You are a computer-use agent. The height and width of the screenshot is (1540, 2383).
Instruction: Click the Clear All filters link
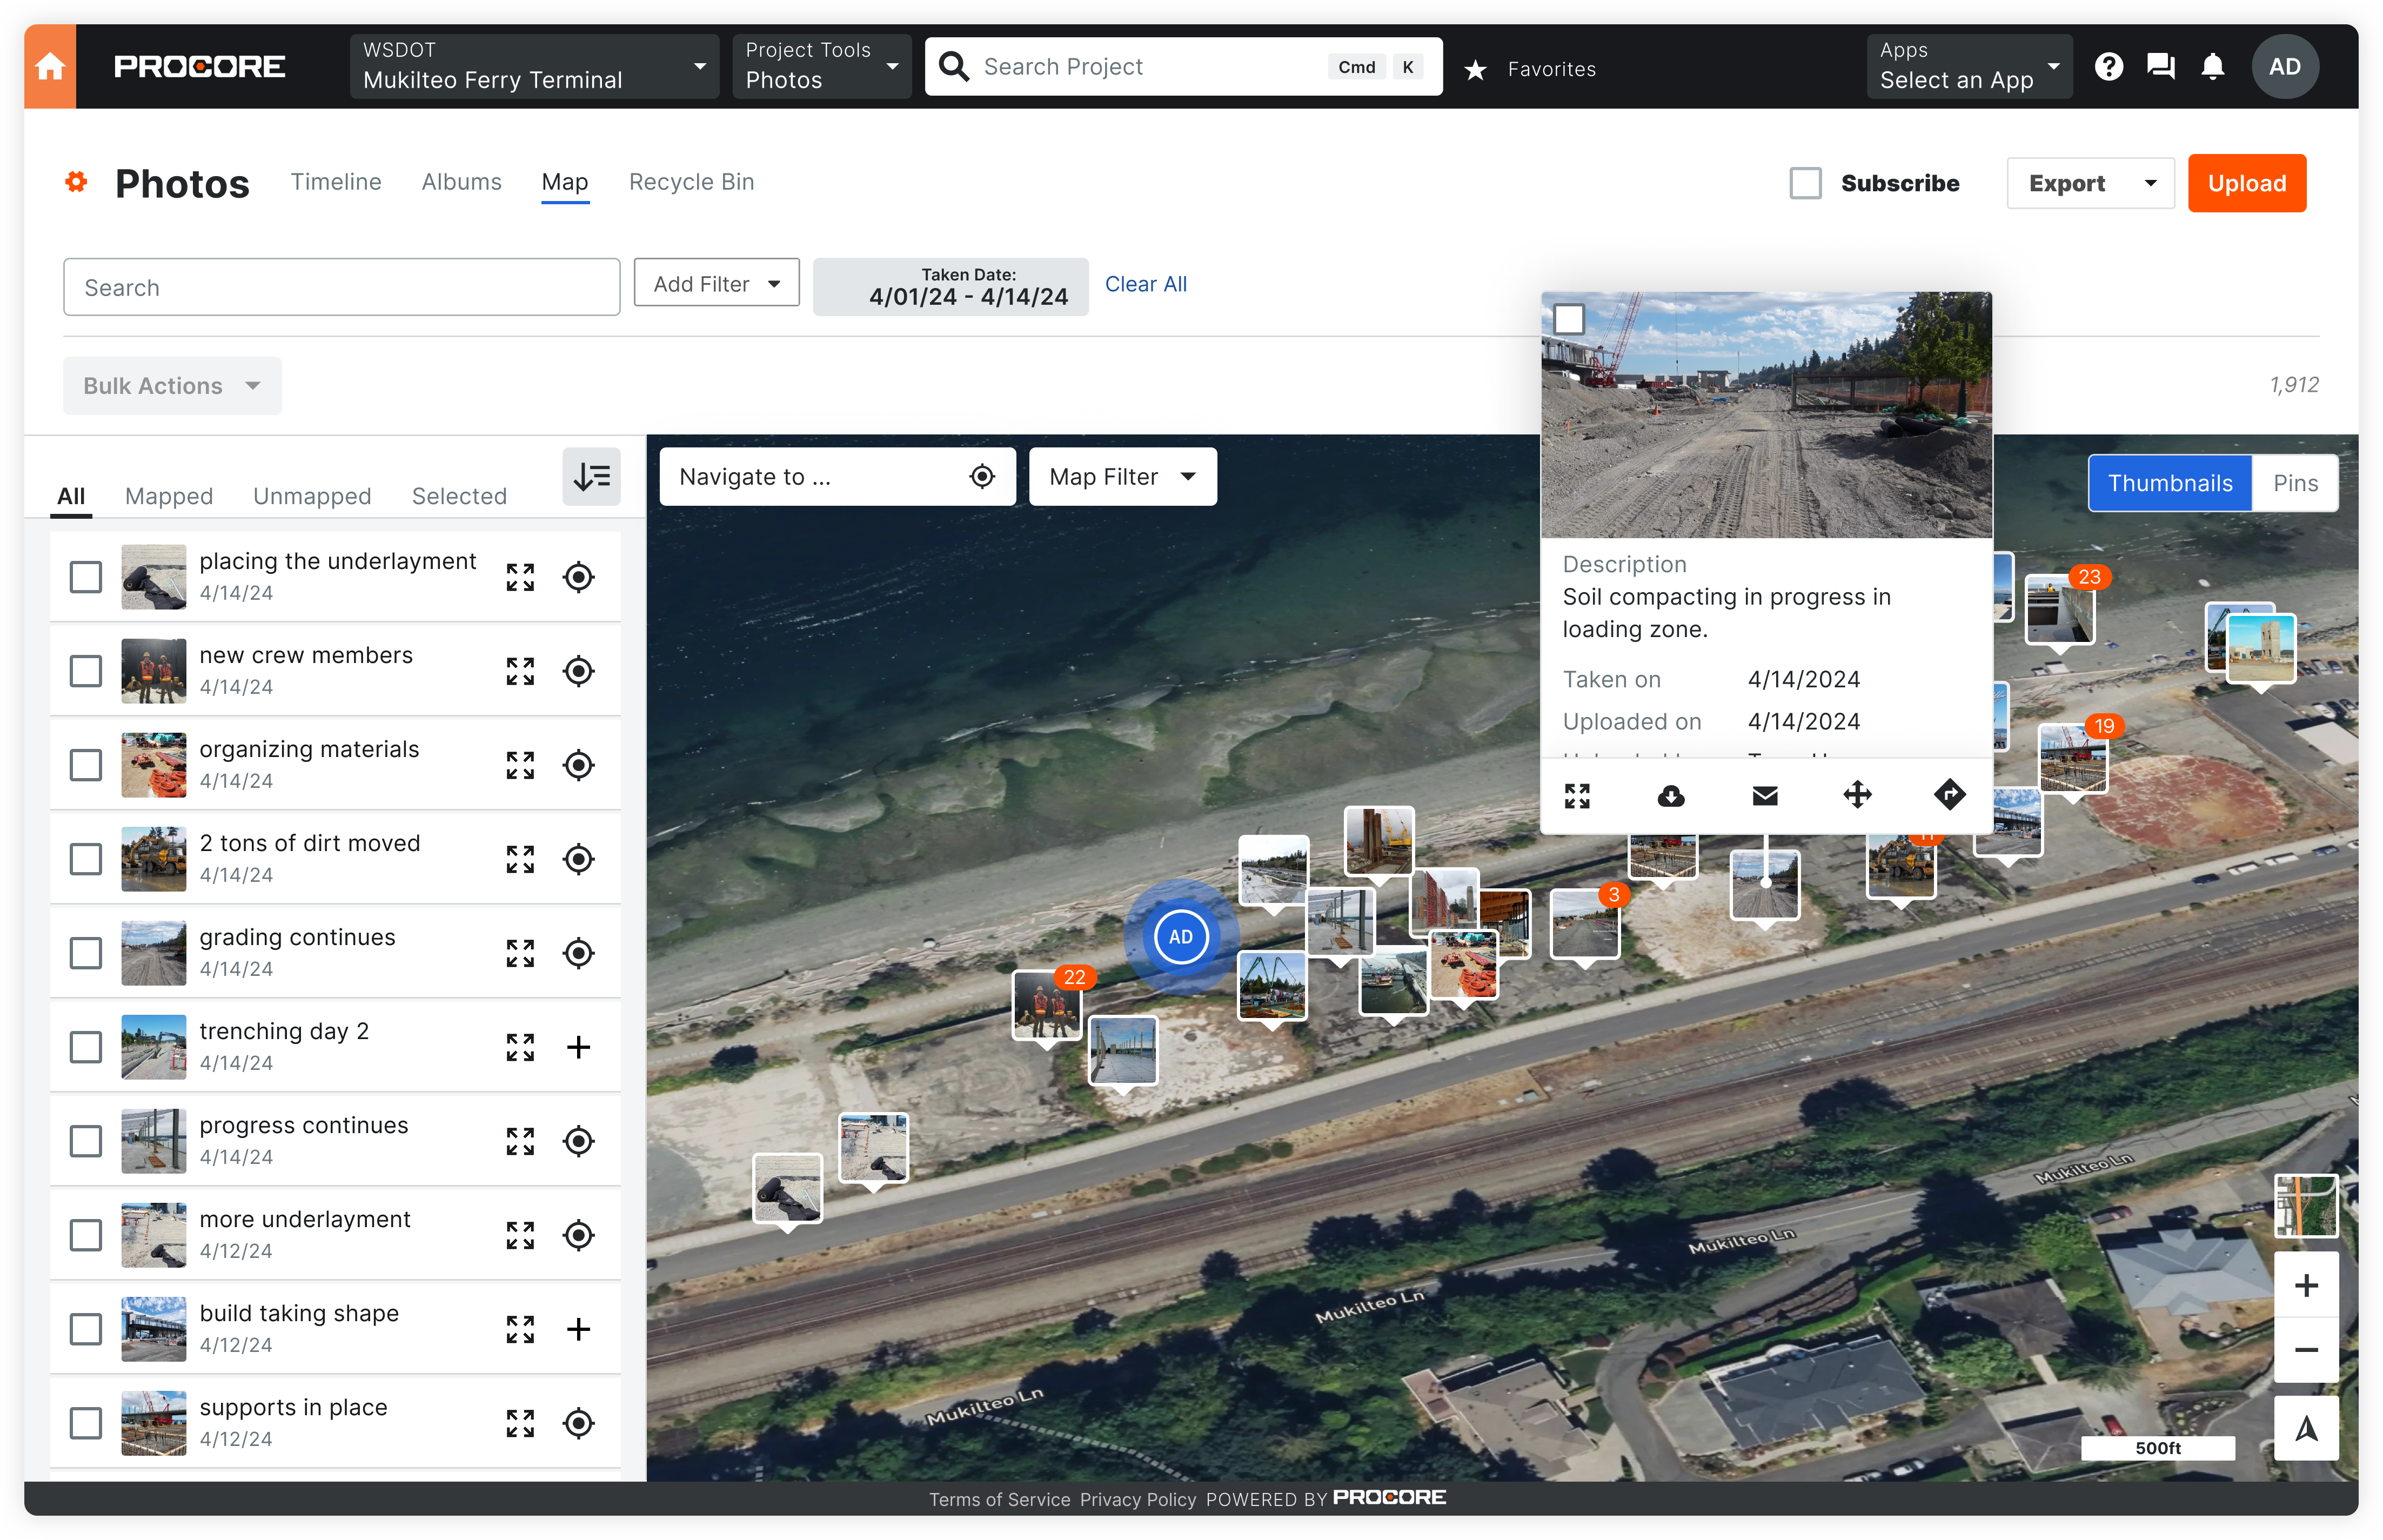(x=1145, y=284)
